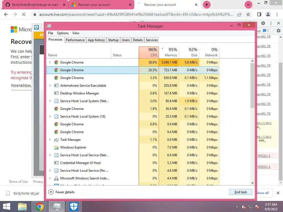The height and width of the screenshot is (212, 283).
Task: Click Windows Explorer folder icon
Action: click(x=56, y=147)
